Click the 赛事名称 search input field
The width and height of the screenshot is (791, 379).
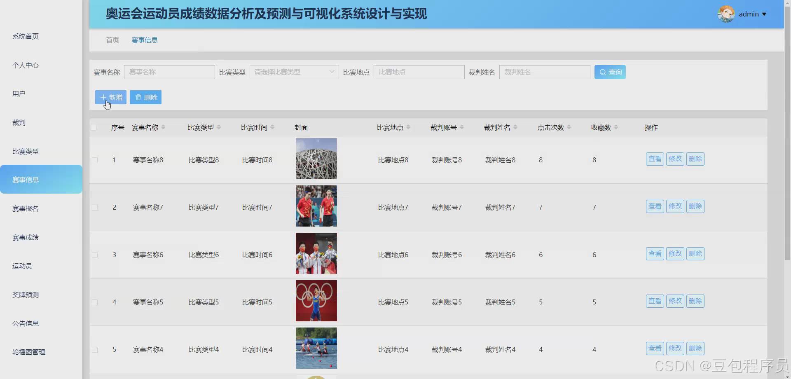click(169, 72)
